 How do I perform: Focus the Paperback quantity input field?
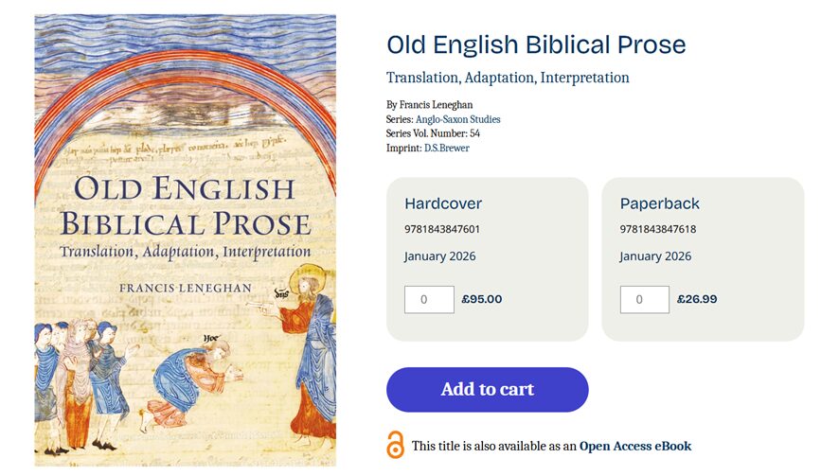tap(644, 299)
